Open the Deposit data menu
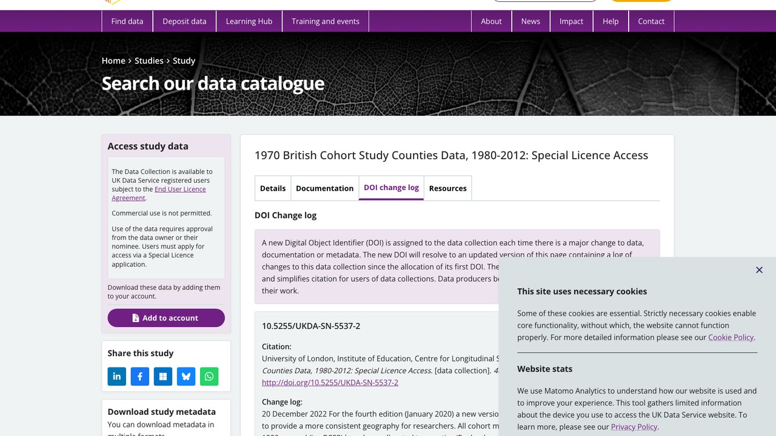Viewport: 776px width, 436px height. coord(184,21)
